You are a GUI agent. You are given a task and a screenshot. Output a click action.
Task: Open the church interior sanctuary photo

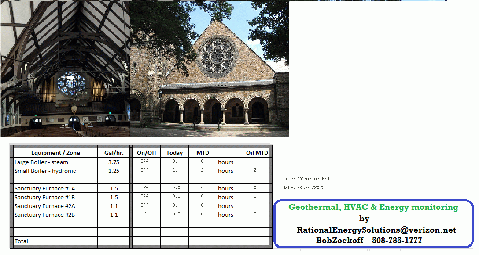click(x=65, y=68)
